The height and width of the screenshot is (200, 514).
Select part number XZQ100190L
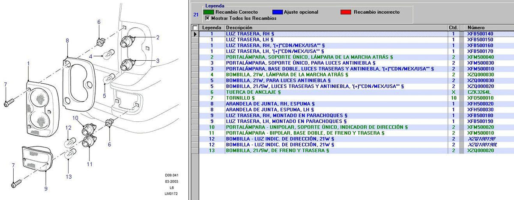pos(483,144)
